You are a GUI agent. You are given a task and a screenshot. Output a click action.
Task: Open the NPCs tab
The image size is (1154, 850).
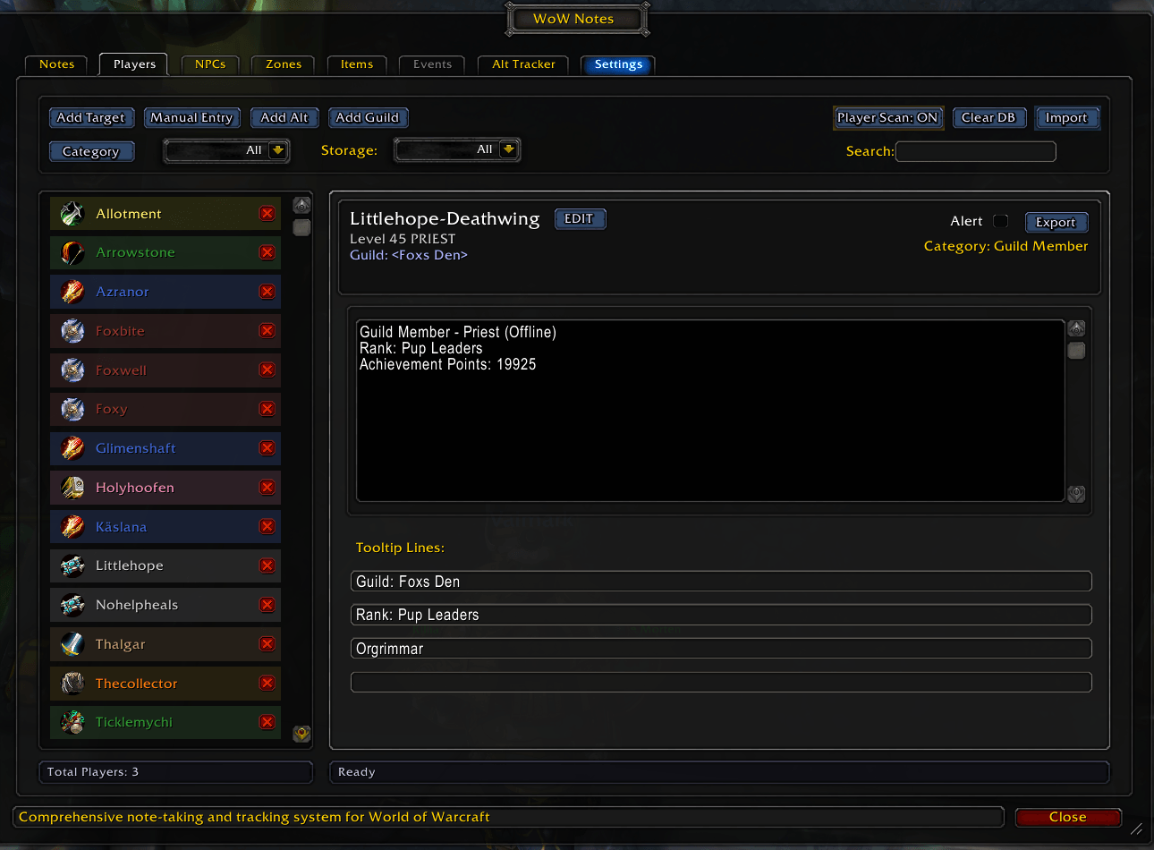pos(210,64)
